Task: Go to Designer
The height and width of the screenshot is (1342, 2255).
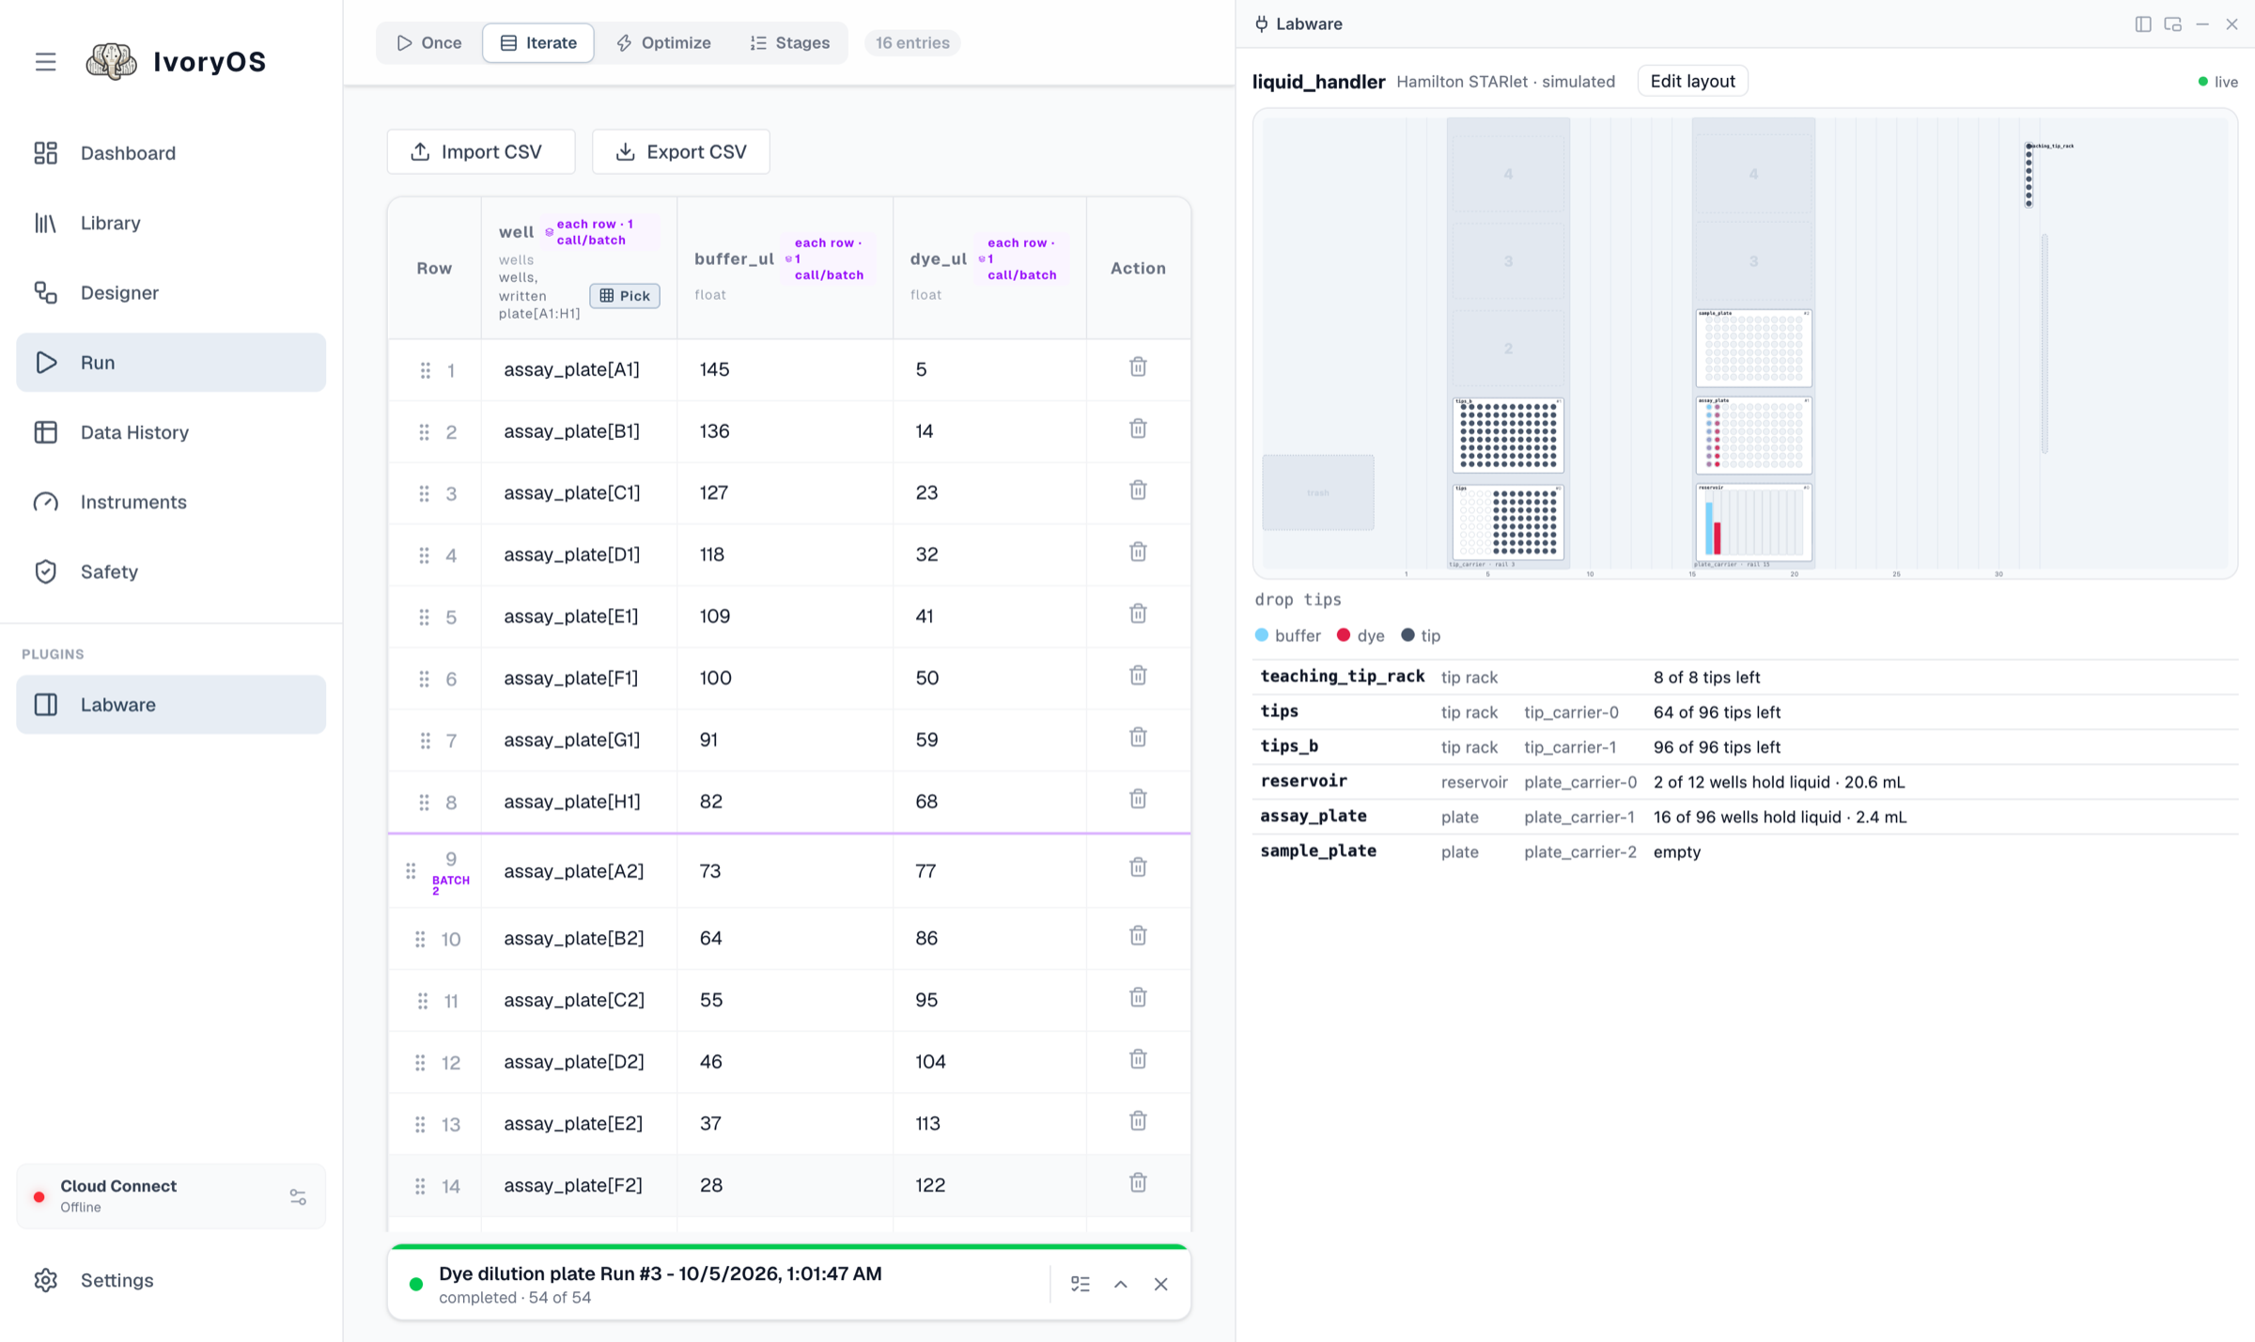Action: pyautogui.click(x=171, y=292)
